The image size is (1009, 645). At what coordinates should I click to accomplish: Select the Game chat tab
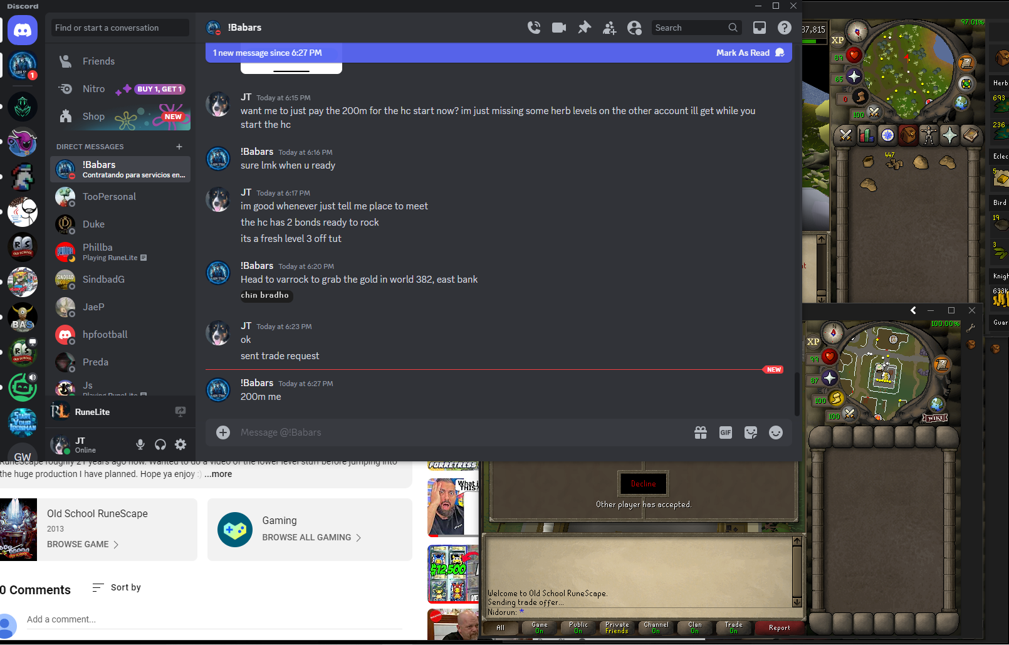(540, 627)
